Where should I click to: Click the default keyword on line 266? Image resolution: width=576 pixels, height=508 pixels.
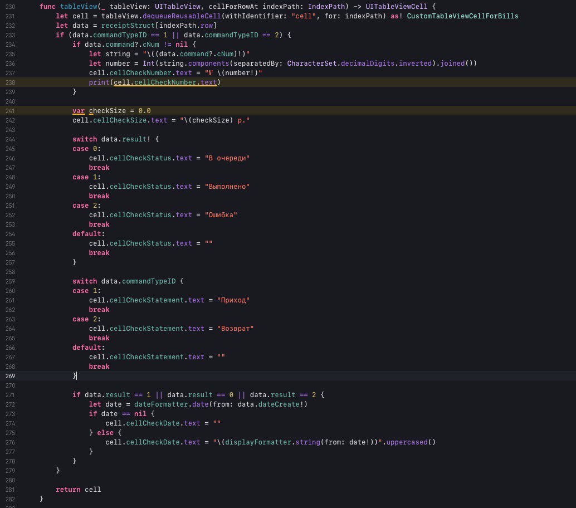87,348
